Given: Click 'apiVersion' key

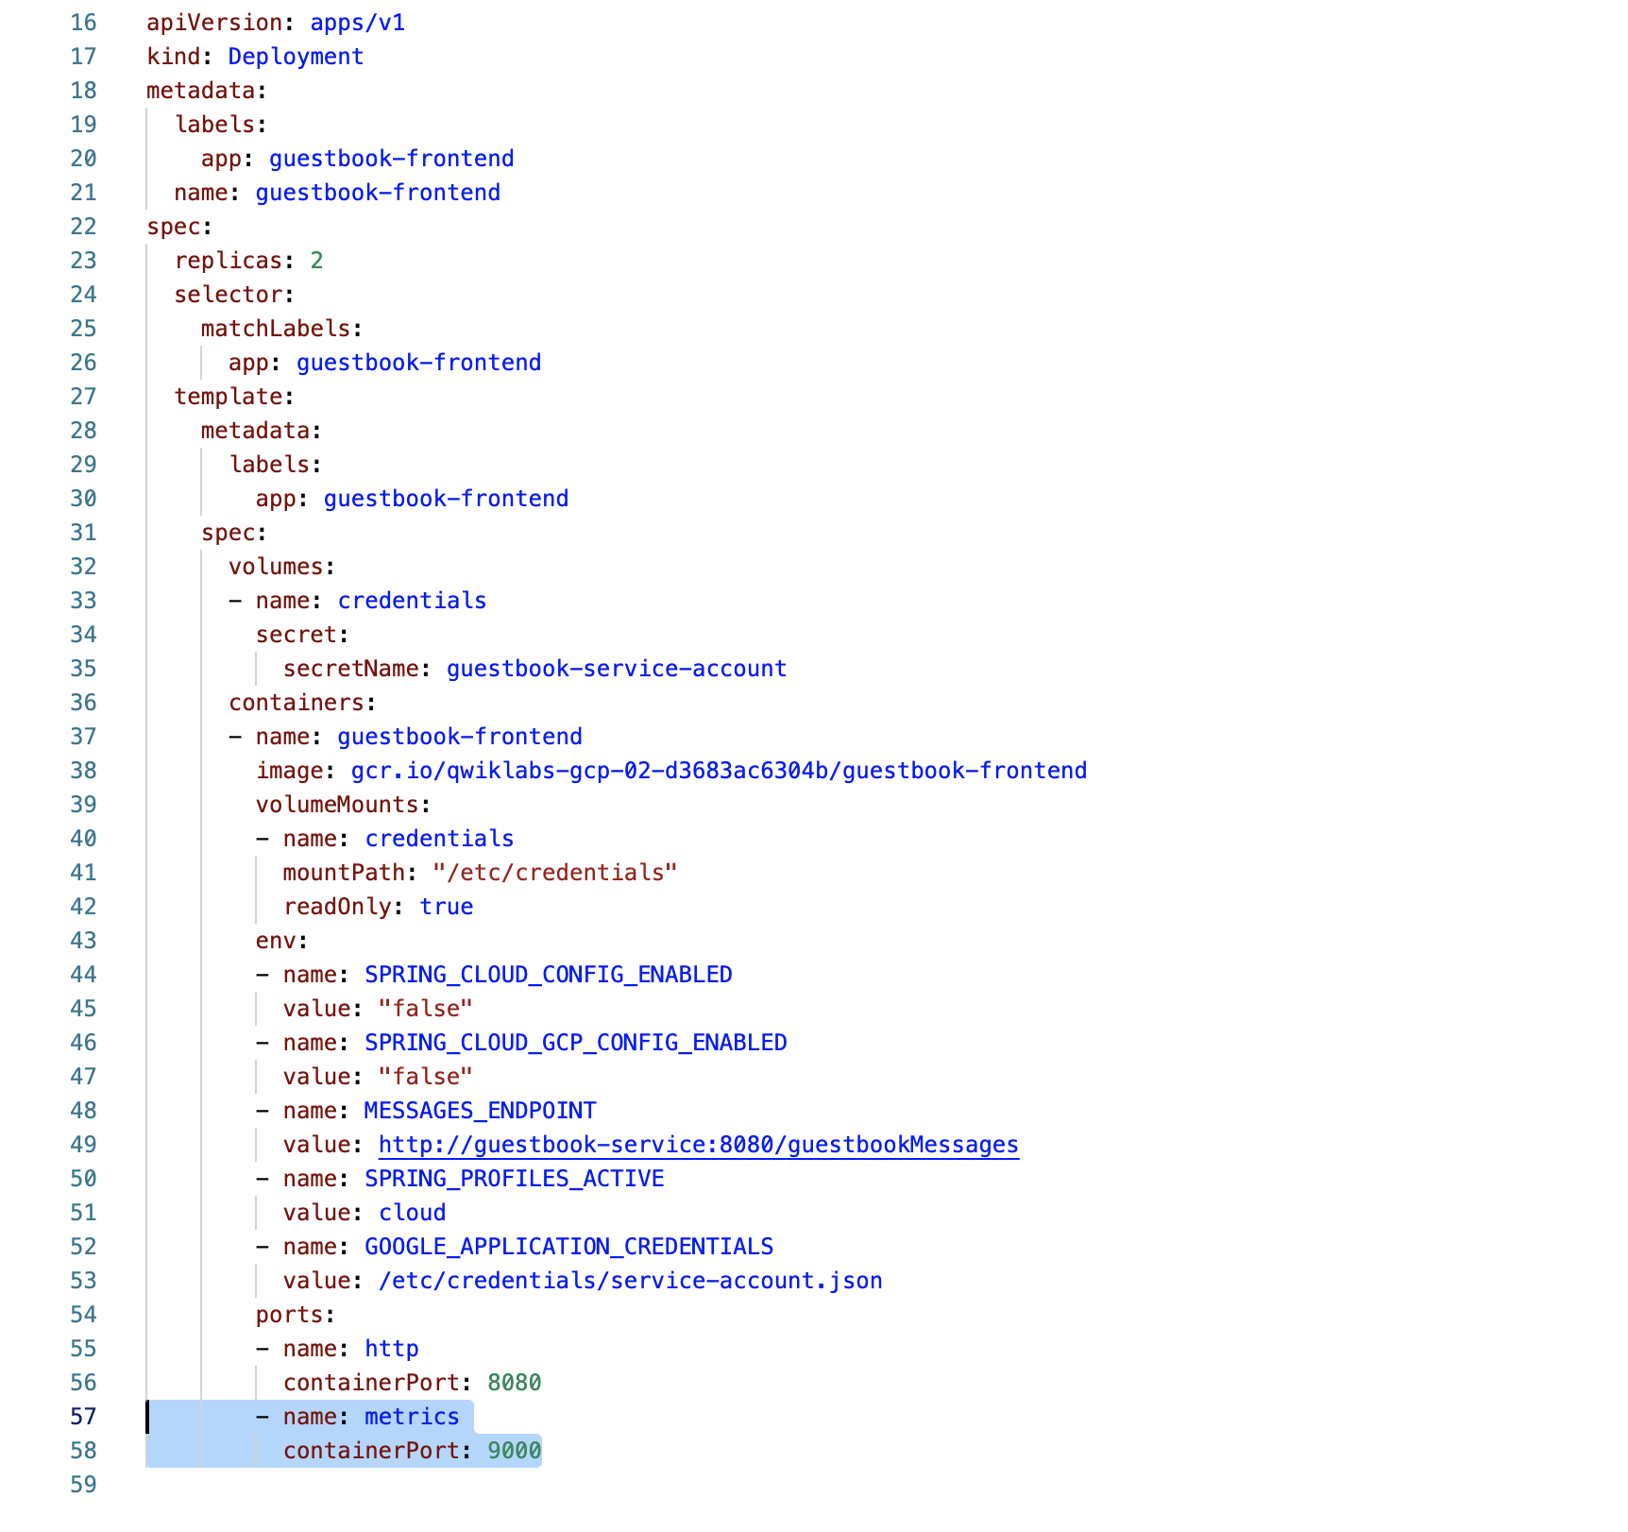Looking at the screenshot, I should [x=214, y=23].
